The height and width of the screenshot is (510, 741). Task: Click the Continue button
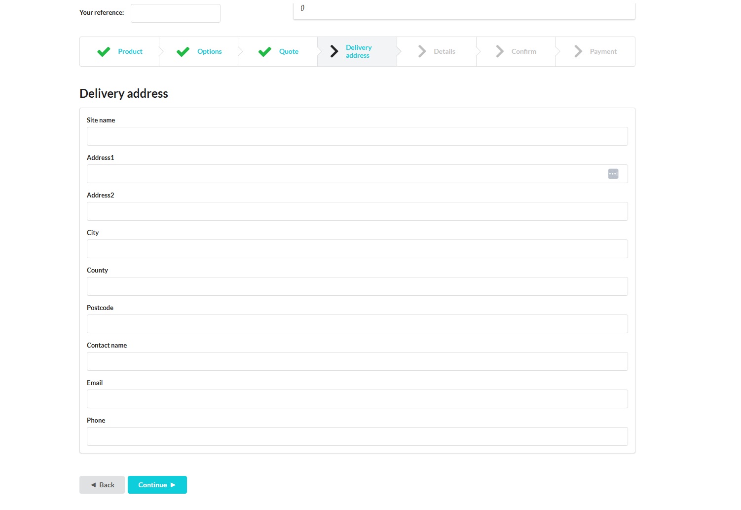157,485
